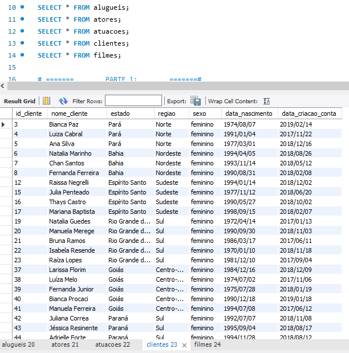The image size is (349, 353).
Task: Open the atores 21 result tab
Action: 65,344
